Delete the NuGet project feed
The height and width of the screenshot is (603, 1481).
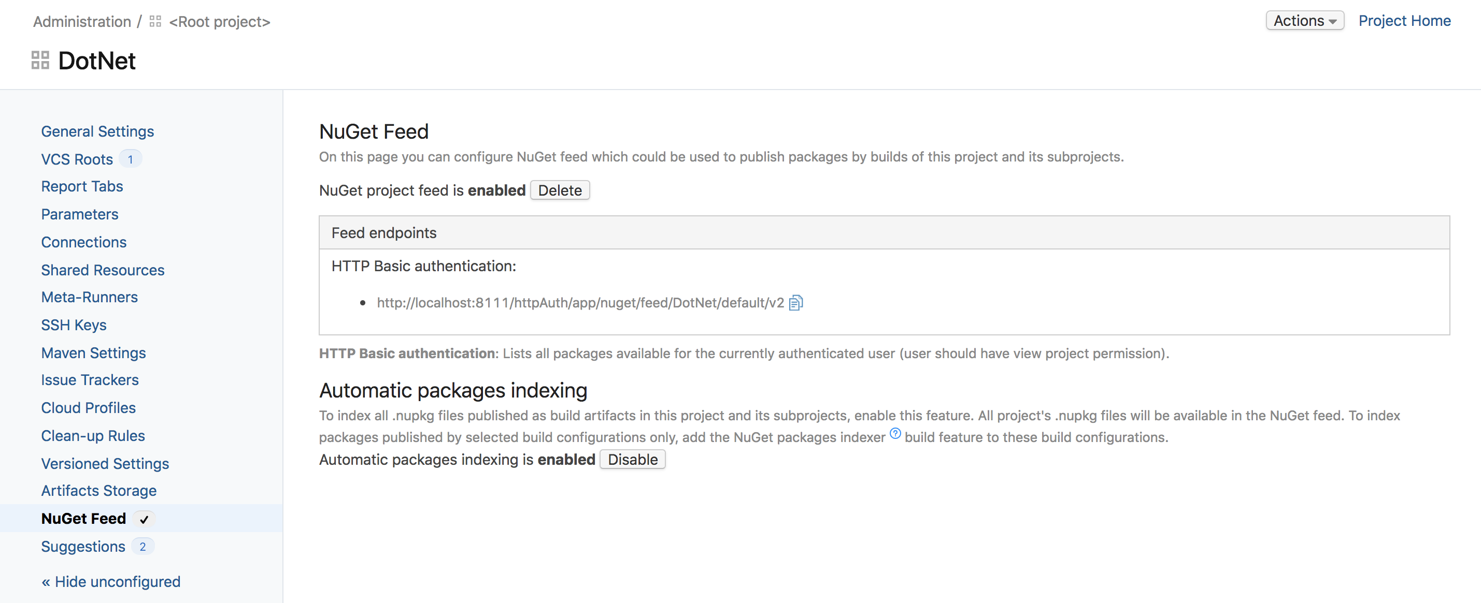pos(560,190)
